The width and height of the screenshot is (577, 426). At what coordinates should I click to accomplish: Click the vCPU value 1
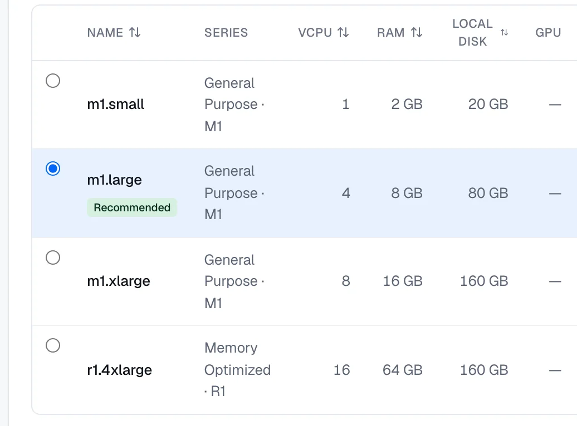coord(345,105)
